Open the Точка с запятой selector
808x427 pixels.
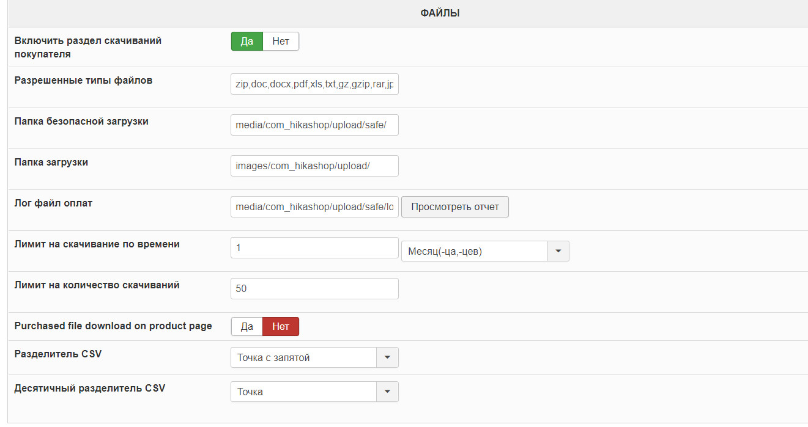303,358
